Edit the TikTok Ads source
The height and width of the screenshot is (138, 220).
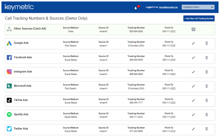coord(193,100)
